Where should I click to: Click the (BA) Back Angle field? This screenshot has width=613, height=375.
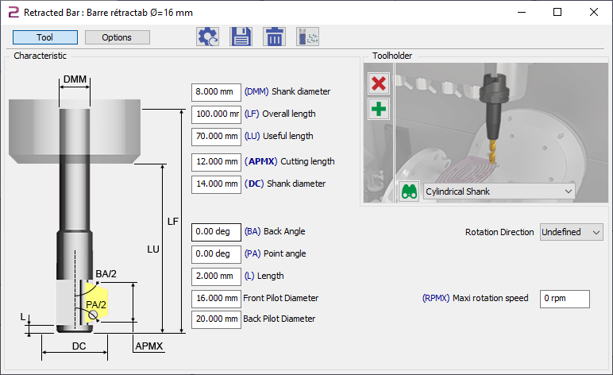click(216, 232)
